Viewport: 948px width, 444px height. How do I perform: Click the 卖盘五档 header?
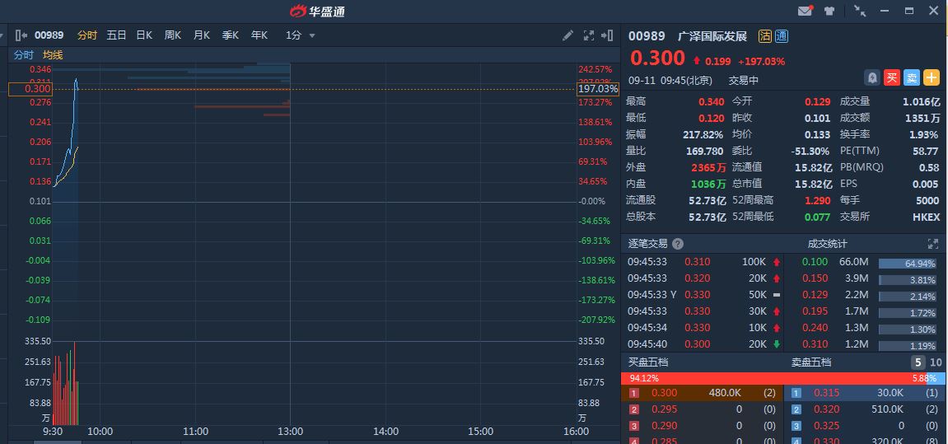[x=811, y=362]
